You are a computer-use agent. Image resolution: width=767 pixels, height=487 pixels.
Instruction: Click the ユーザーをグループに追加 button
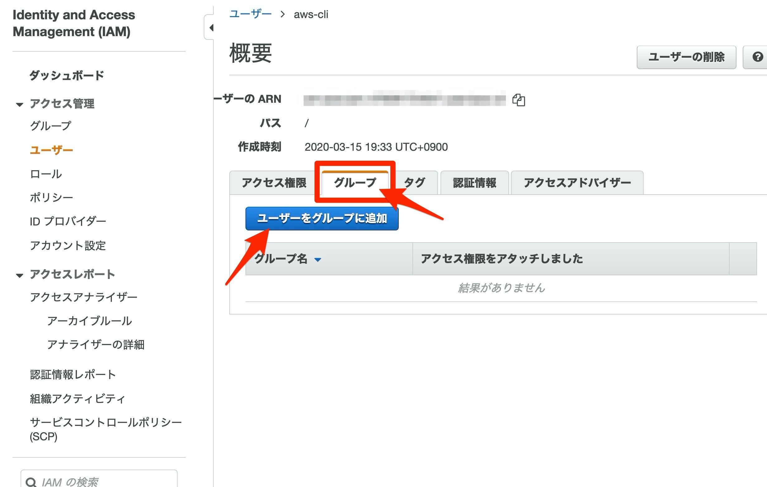point(322,218)
